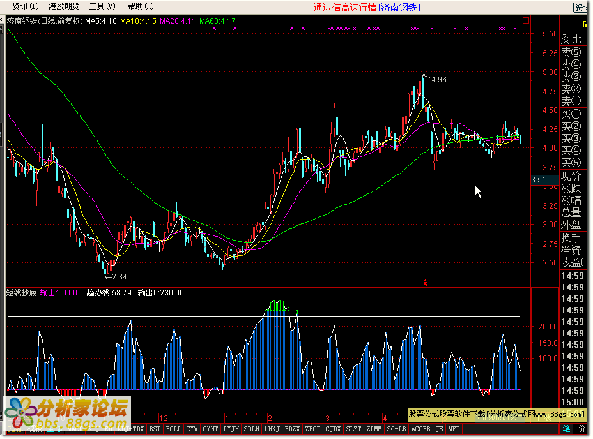593x439 pixels.
Task: Click the 现价 label in the quote panel
Action: click(x=571, y=177)
